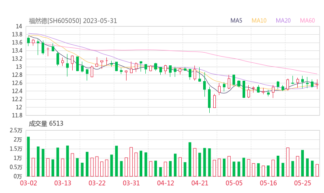Click the 1.5万 volume axis label

pos(16,149)
